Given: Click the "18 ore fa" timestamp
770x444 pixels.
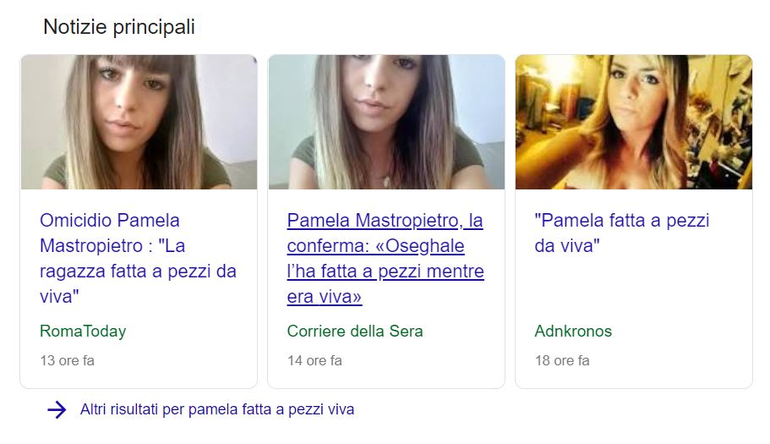Looking at the screenshot, I should (562, 360).
